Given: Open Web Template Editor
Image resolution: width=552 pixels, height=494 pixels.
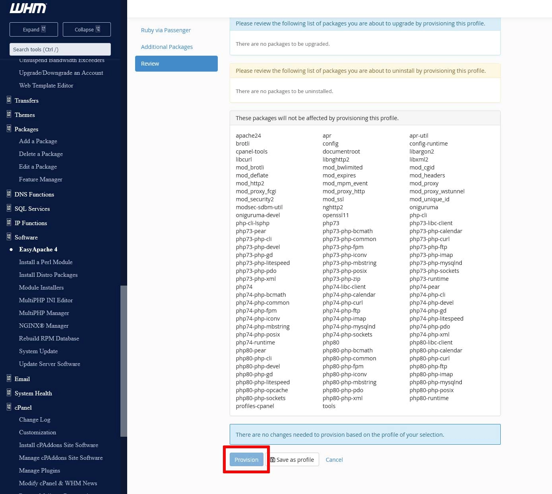Looking at the screenshot, I should [46, 86].
